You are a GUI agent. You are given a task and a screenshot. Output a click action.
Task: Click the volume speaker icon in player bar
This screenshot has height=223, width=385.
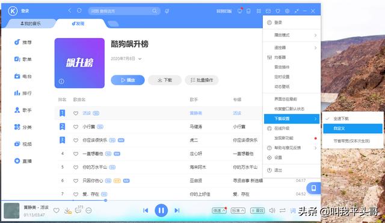272,210
